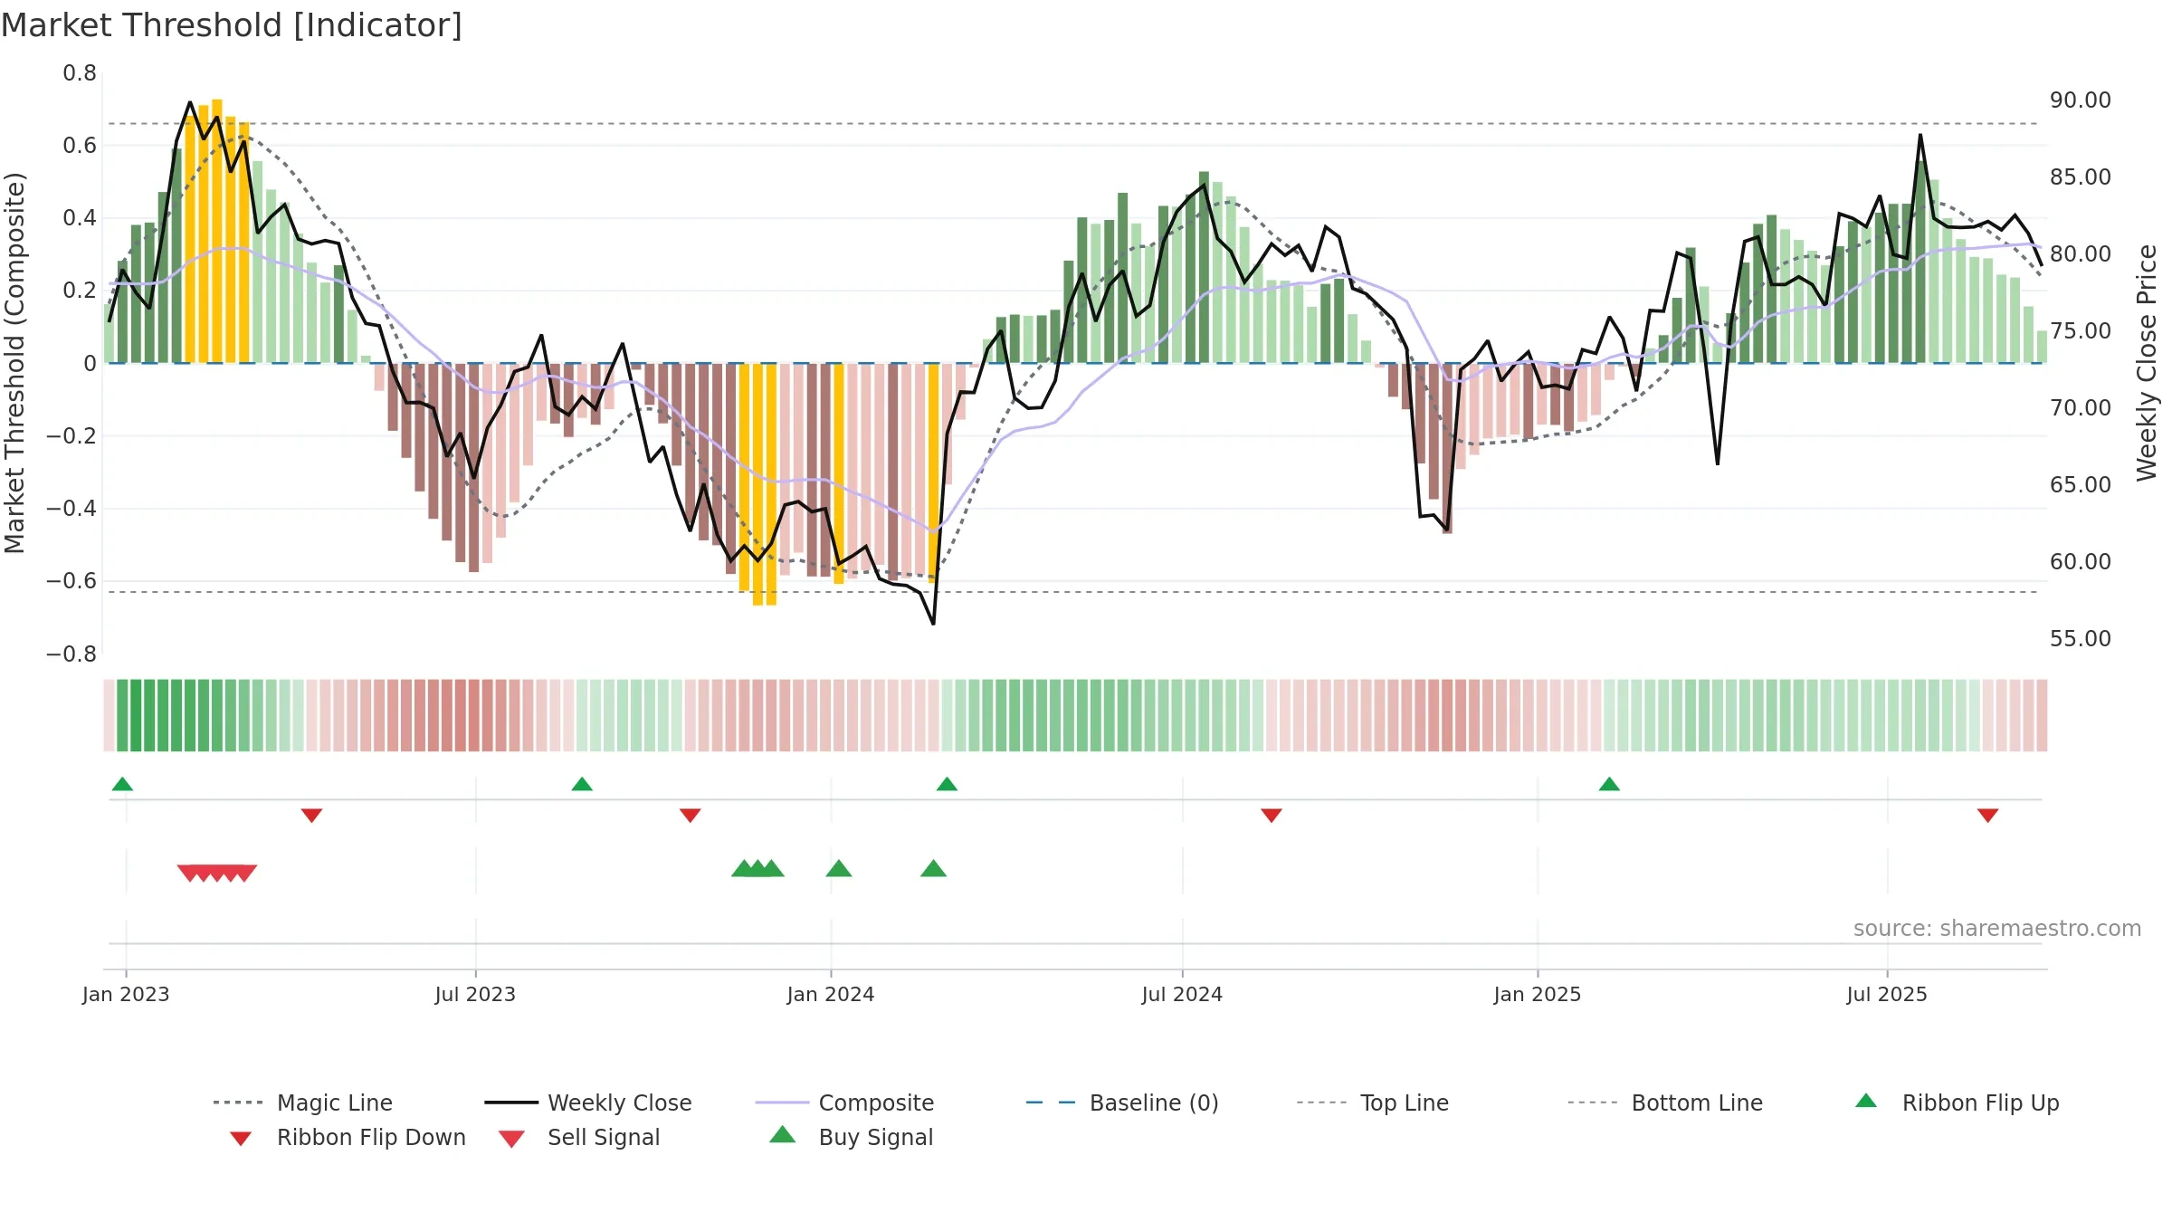Image resolution: width=2172 pixels, height=1222 pixels.
Task: Click the Market Threshold (Composite) axis title
Action: 14,363
